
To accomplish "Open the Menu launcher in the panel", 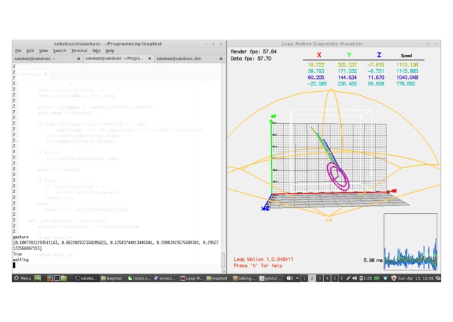I will click(x=22, y=278).
